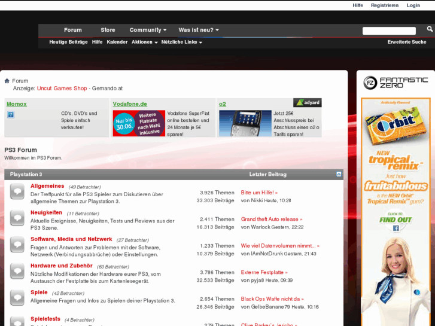Open latest post Clive Barker's Jericho
The width and height of the screenshot is (435, 326).
pyautogui.click(x=269, y=324)
